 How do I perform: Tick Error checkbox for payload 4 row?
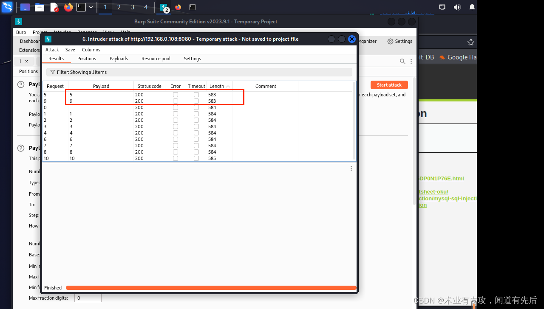pos(176,133)
